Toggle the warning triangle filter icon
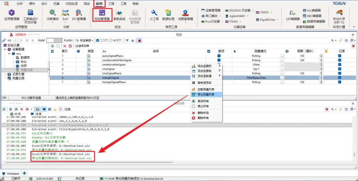The image size is (358, 181). coord(55,109)
